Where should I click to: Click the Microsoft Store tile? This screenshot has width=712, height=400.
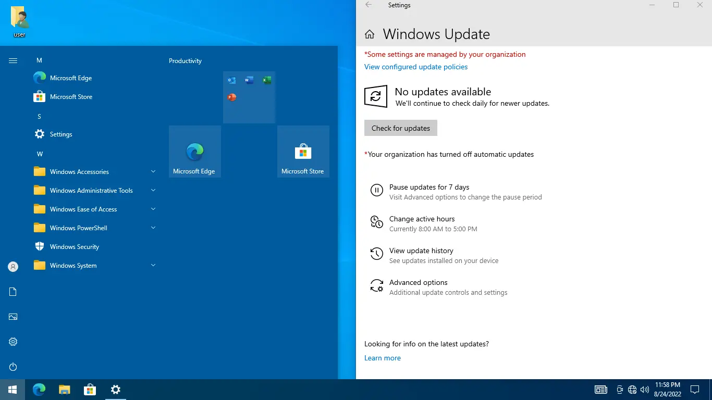pyautogui.click(x=303, y=152)
